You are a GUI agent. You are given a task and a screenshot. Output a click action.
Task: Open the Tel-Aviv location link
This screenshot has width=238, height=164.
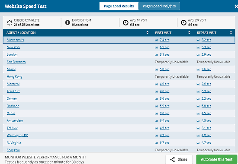click(12, 128)
